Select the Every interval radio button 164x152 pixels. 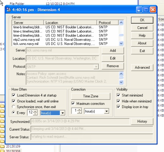click(13, 112)
